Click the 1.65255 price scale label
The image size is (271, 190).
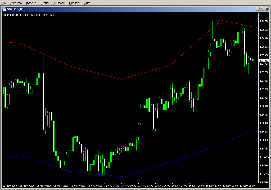point(264,174)
